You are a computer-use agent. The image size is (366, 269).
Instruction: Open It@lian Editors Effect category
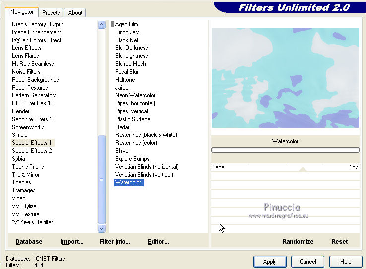pos(36,40)
